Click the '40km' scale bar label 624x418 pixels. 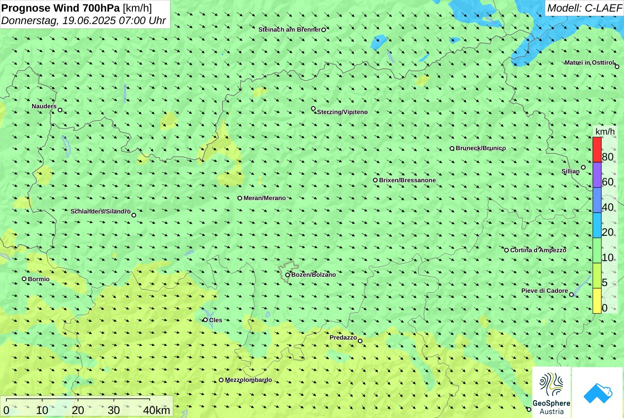coord(156,410)
